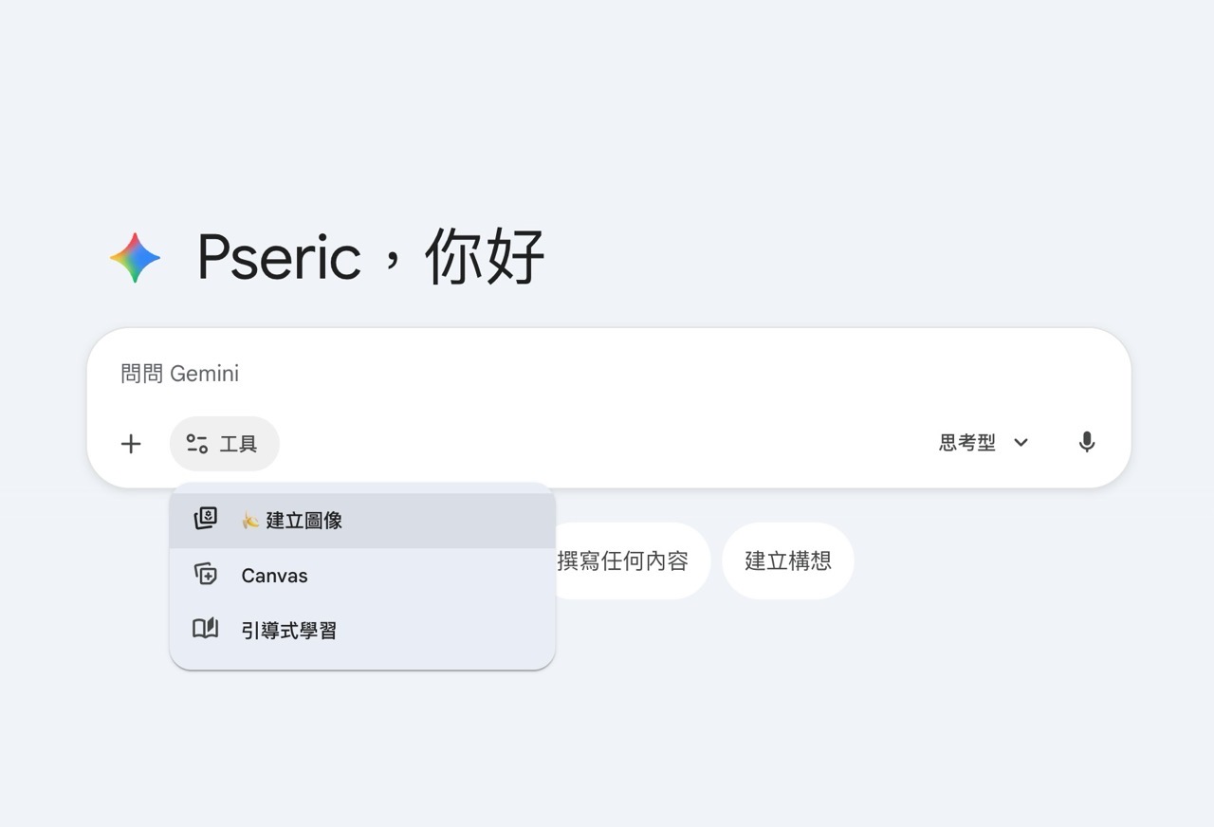
Task: Click the Canvas icon in the tools menu
Action: [206, 575]
